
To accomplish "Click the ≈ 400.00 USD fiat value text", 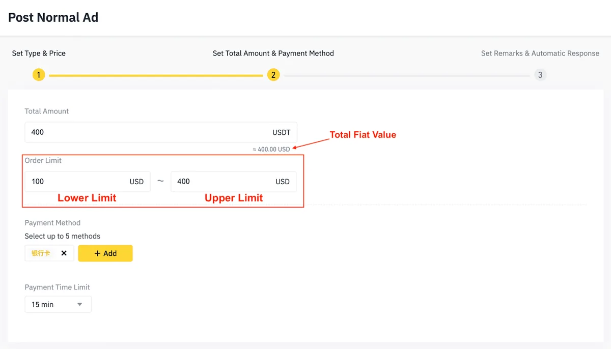I will 271,150.
